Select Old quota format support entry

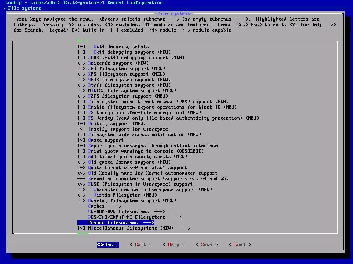pos(124,162)
